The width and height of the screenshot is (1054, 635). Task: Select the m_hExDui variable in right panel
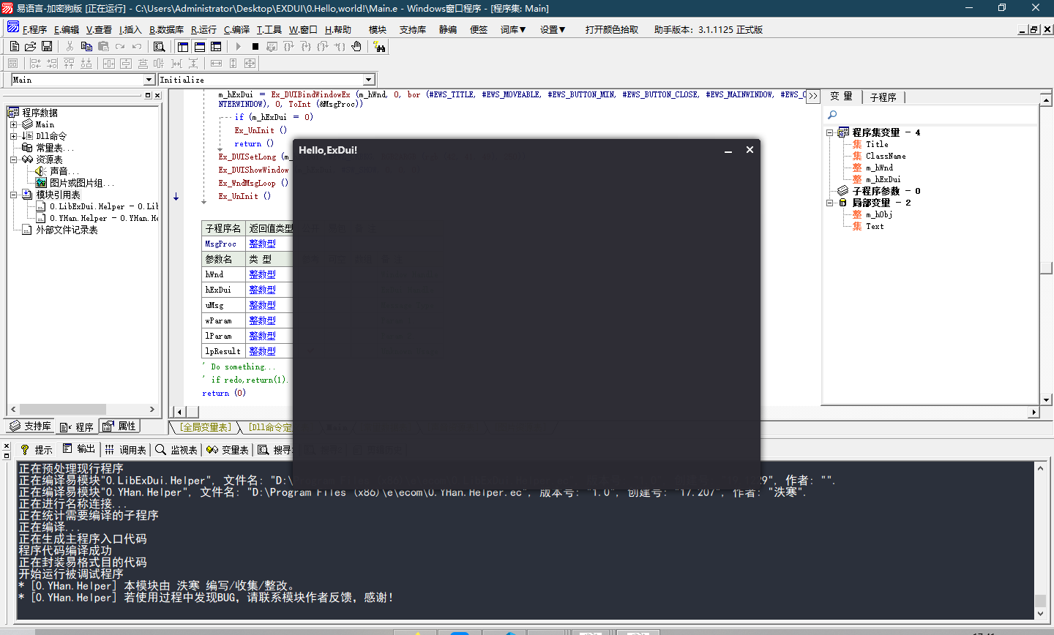[883, 179]
